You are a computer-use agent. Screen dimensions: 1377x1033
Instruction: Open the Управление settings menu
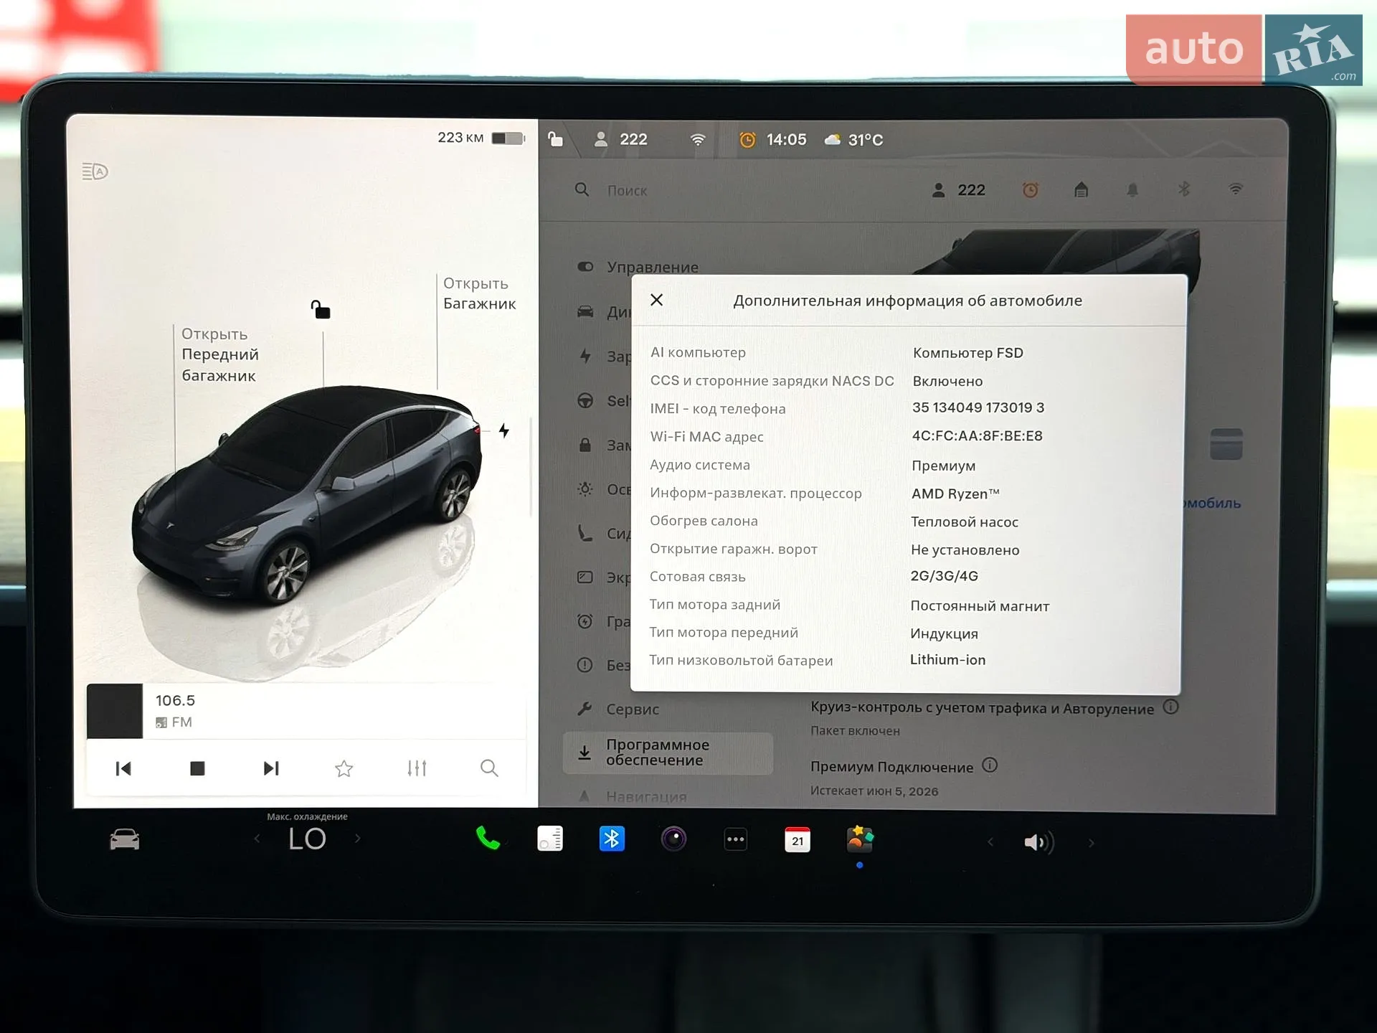pyautogui.click(x=638, y=267)
